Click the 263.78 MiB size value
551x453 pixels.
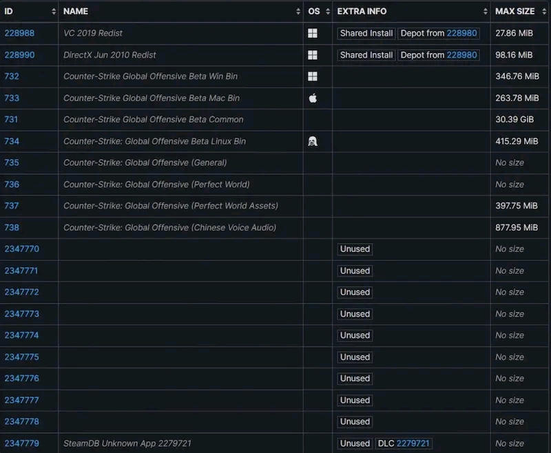pos(517,98)
